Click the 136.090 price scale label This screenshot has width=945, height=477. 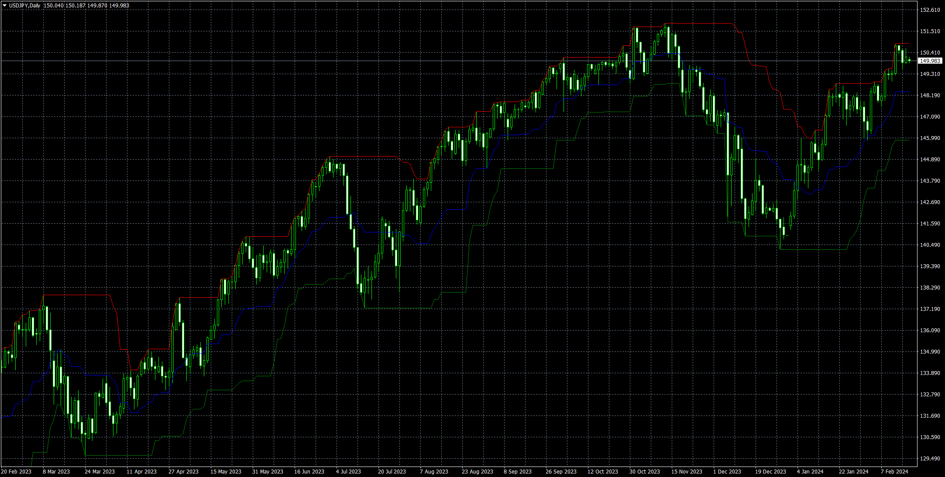point(930,330)
